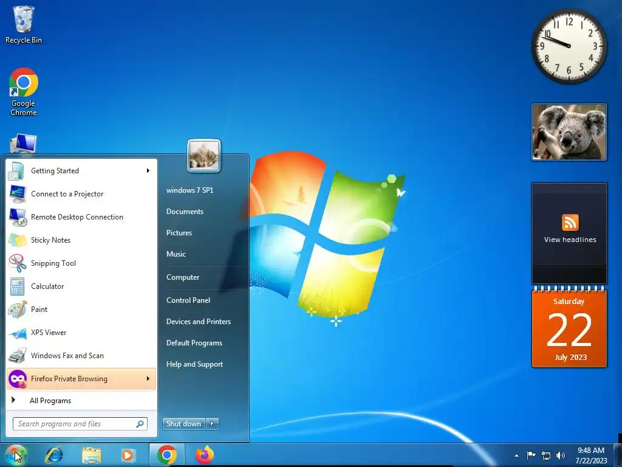
Task: Open windows 7 SP1 user folder link
Action: pos(190,190)
